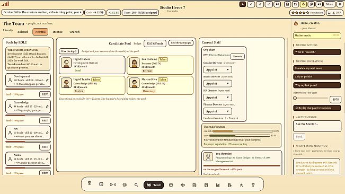
Task: Set game speed to x1
Action: tap(251, 4)
